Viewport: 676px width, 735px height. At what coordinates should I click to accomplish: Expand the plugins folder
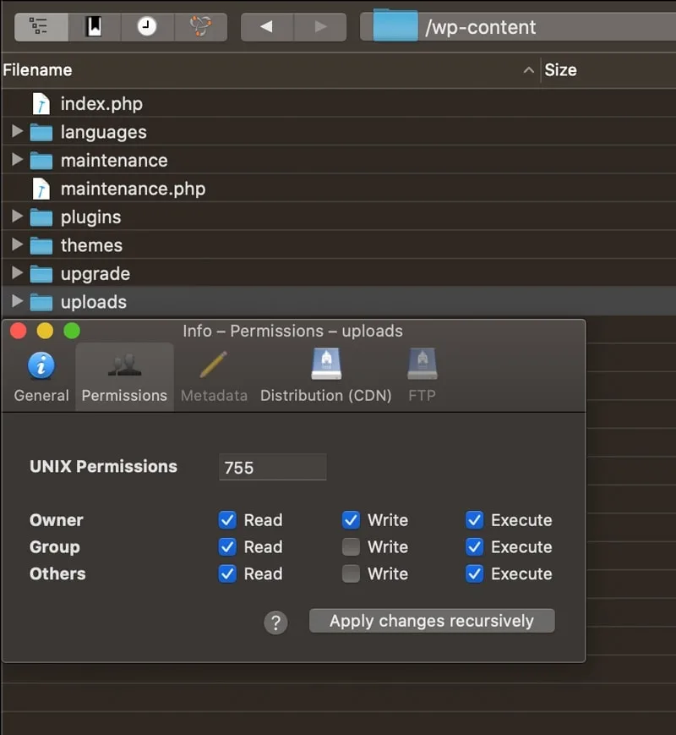point(17,217)
